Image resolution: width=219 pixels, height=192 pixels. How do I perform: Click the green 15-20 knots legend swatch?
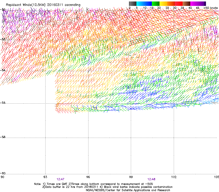point(156,4)
